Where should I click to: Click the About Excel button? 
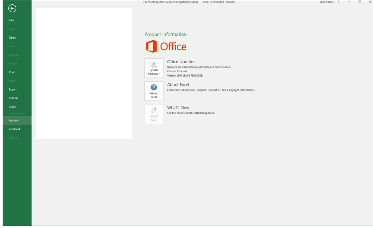(x=154, y=91)
